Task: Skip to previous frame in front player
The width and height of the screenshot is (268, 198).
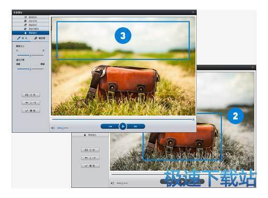Action: tap(110, 126)
